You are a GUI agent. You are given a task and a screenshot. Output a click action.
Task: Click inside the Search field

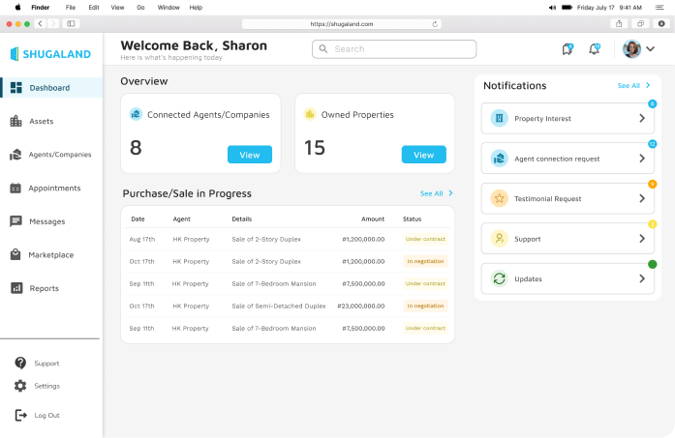click(394, 49)
